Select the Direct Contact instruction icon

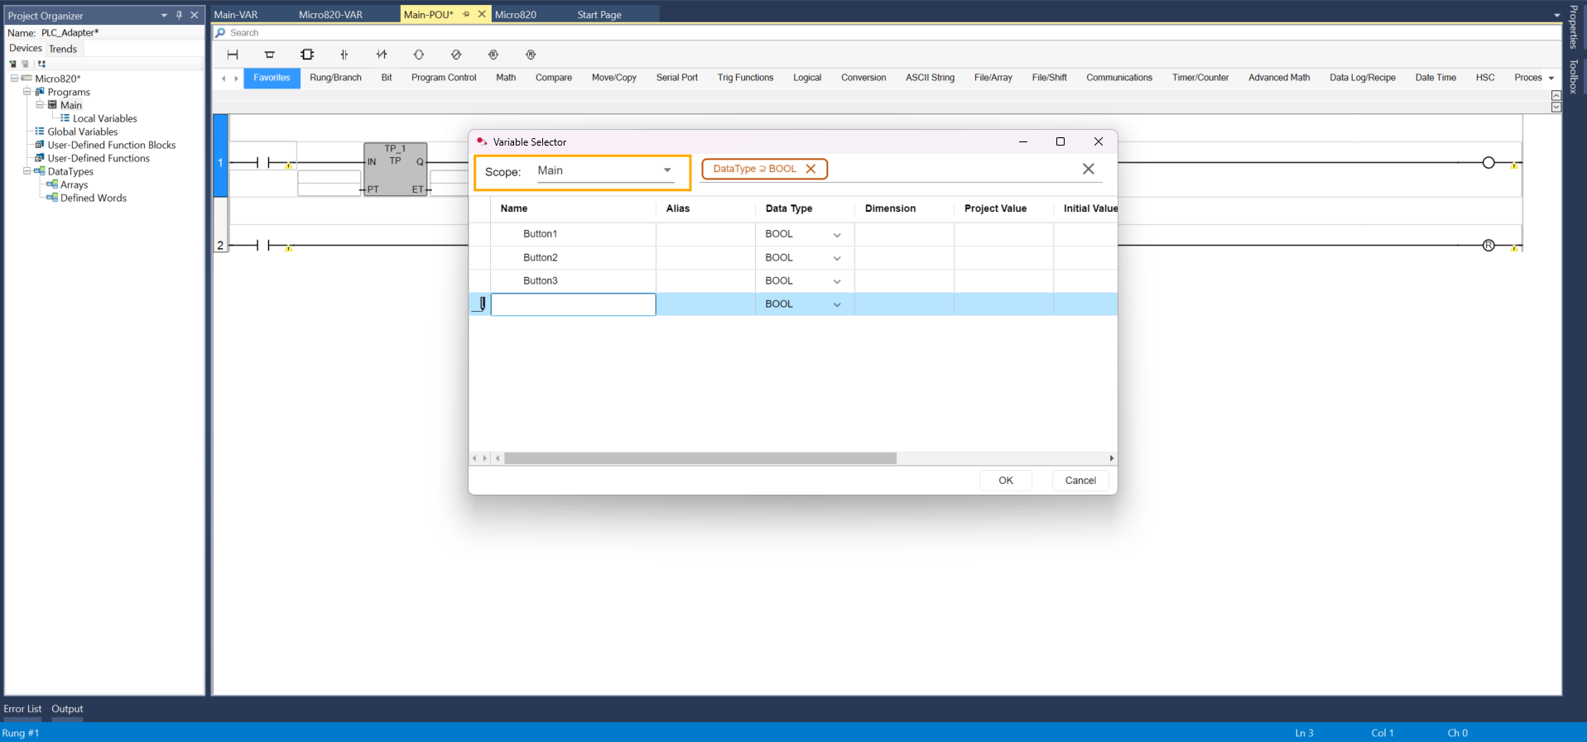coord(344,55)
